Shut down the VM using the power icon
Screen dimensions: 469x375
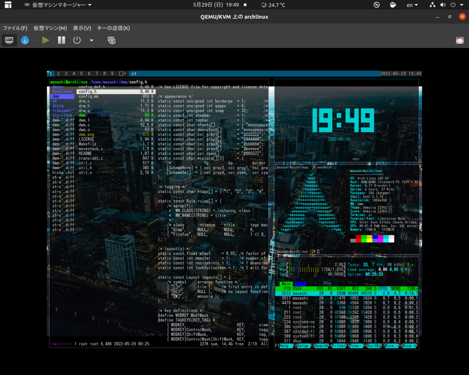click(x=77, y=40)
